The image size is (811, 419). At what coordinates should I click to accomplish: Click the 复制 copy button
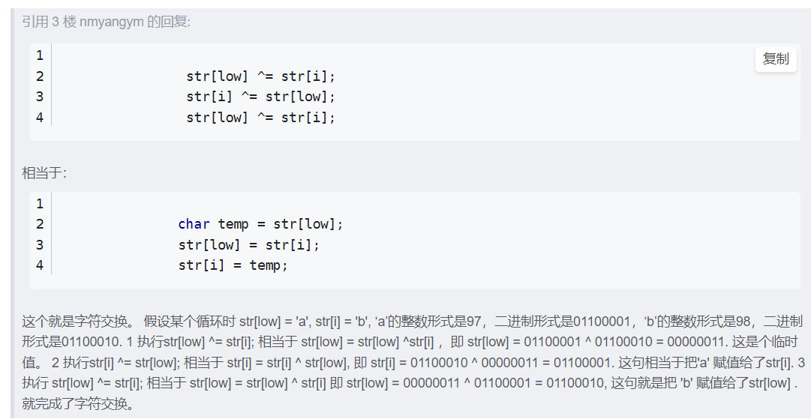coord(775,59)
